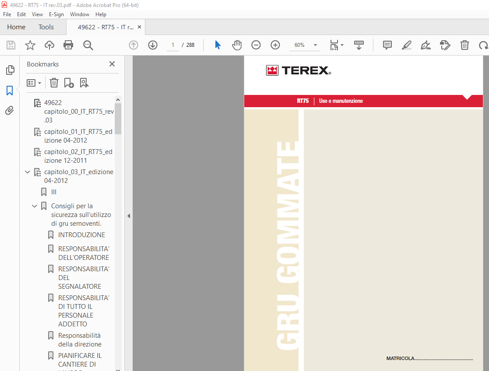This screenshot has height=371, width=489.
Task: Open Page Thumbnails panel
Action: click(10, 70)
